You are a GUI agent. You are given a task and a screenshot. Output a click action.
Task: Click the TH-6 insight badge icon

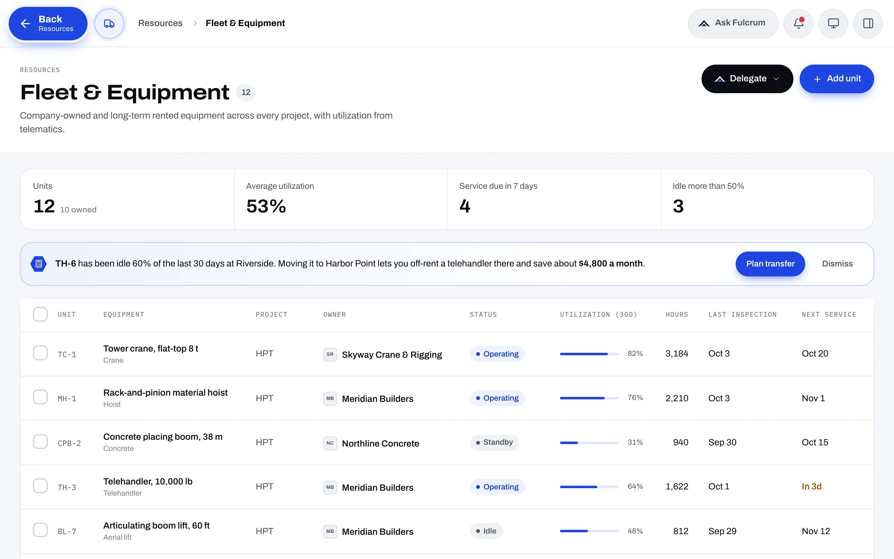pyautogui.click(x=38, y=264)
